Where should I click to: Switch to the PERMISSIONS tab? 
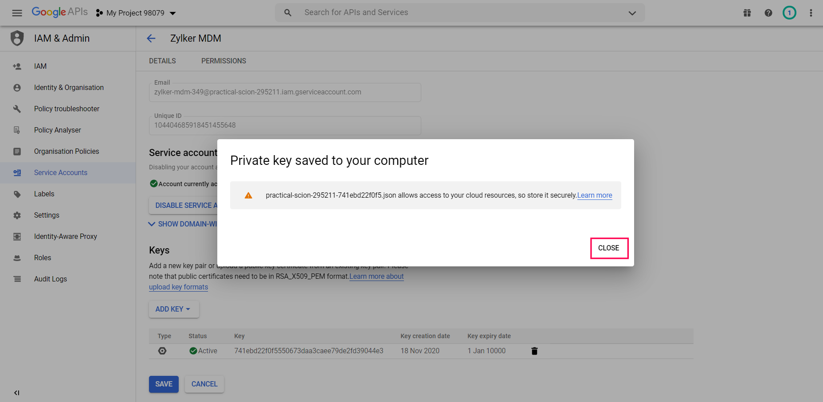(x=223, y=61)
